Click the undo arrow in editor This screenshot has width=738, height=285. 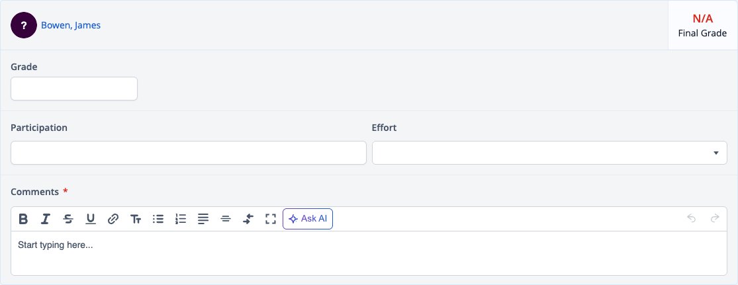point(691,218)
